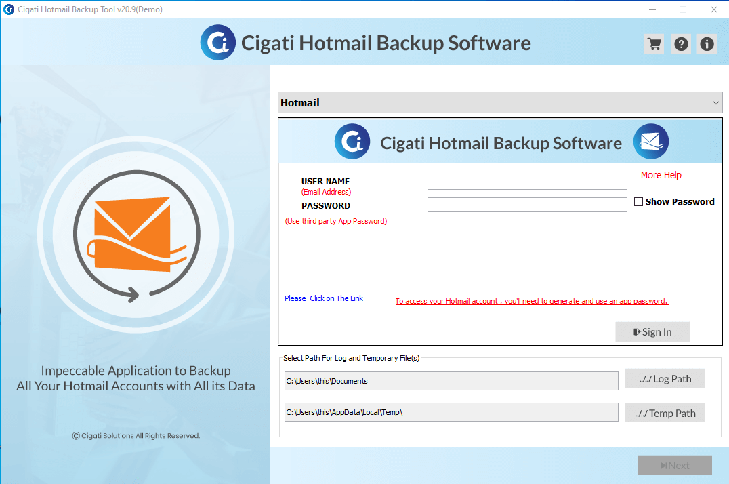Click the Cigati logo in header banner

tap(218, 42)
